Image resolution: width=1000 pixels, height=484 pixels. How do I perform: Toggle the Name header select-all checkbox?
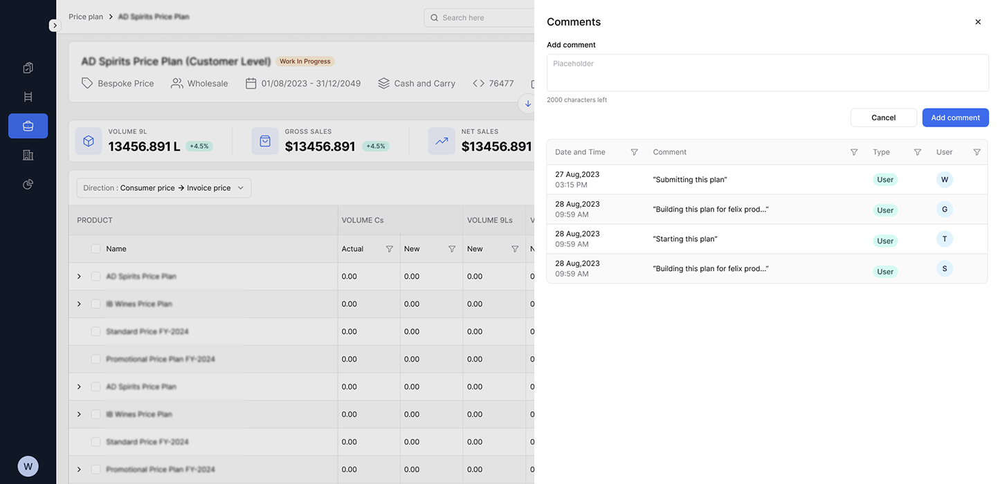coord(96,249)
